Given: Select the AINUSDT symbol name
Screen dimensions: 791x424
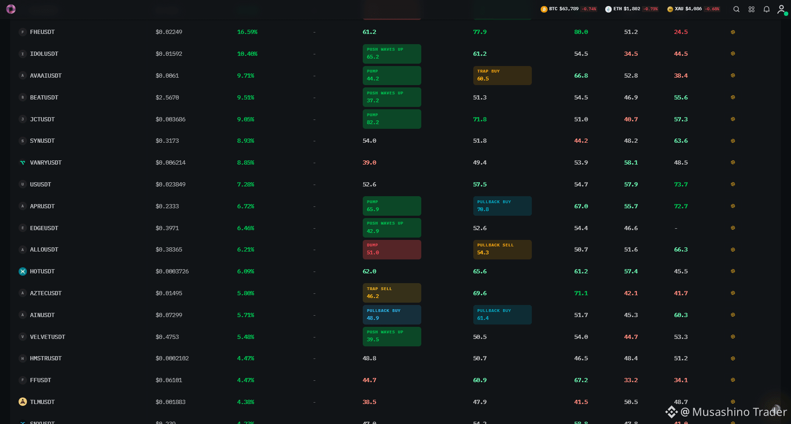Looking at the screenshot, I should tap(42, 315).
